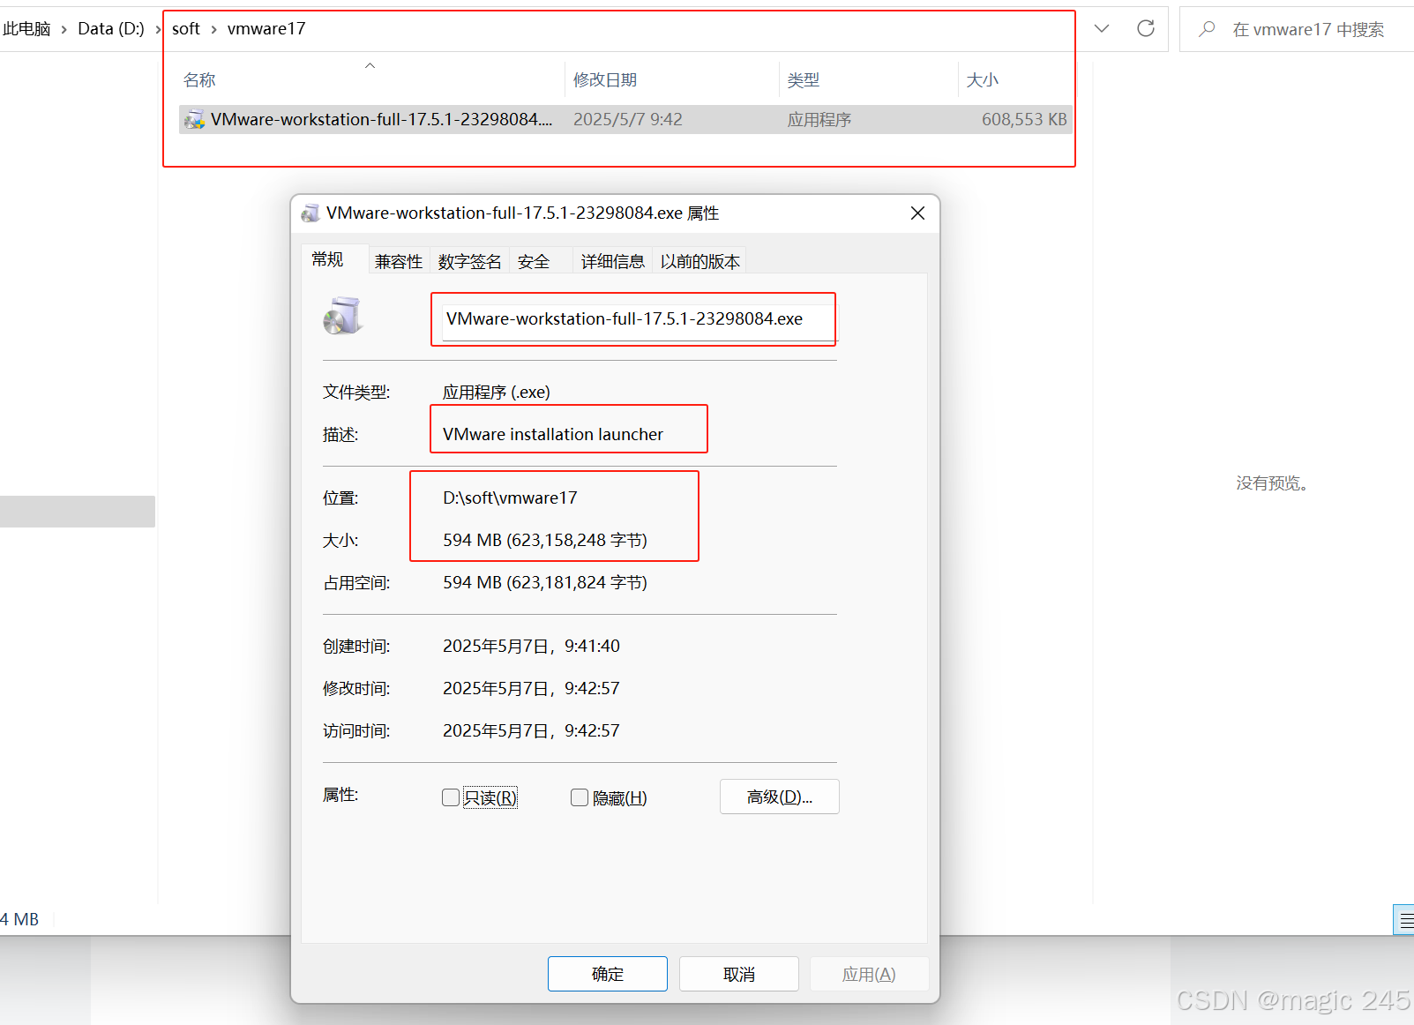Image resolution: width=1414 pixels, height=1025 pixels.
Task: Open the 数字签名 tab
Action: 469,261
